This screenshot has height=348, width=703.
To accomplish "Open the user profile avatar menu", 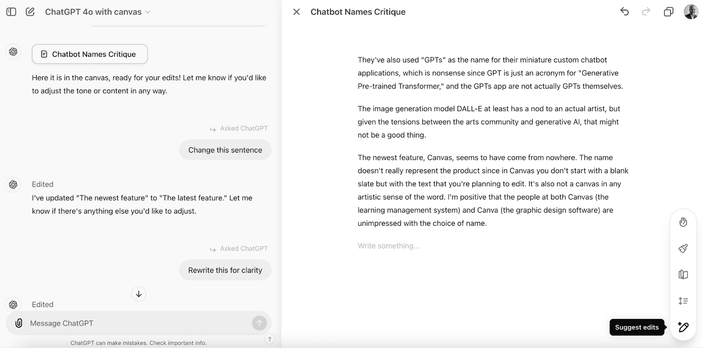I will tap(691, 12).
